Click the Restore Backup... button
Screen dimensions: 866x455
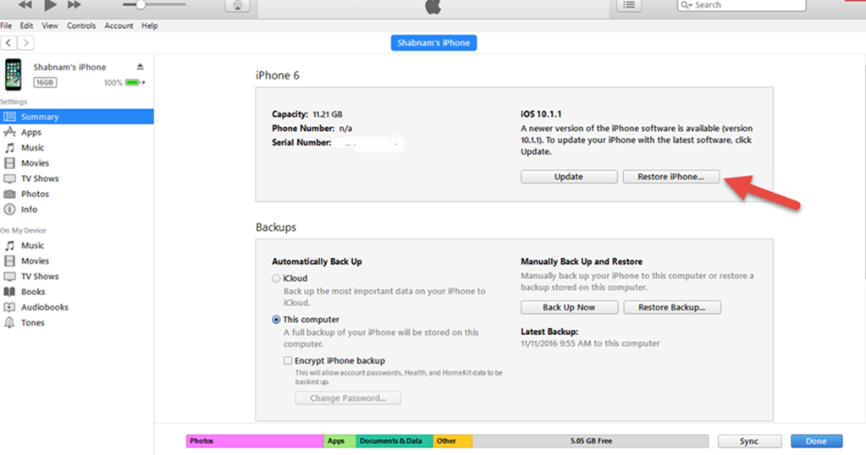671,307
